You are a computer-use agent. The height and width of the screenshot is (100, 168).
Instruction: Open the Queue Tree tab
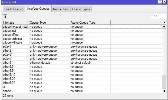[61, 9]
